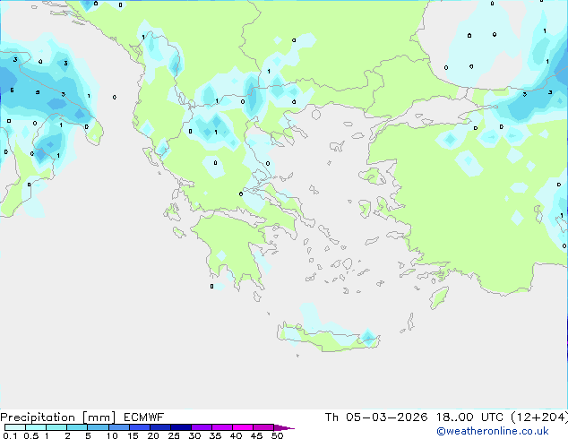Click legend tick label "45"
The height and width of the screenshot is (439, 568).
click(256, 435)
